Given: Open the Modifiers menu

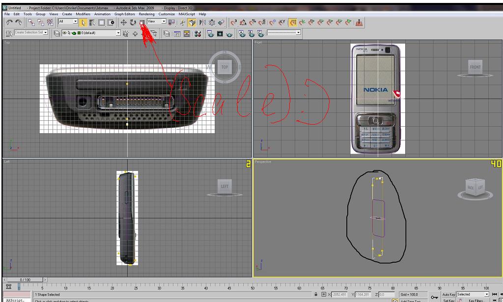Looking at the screenshot, I should coord(83,14).
